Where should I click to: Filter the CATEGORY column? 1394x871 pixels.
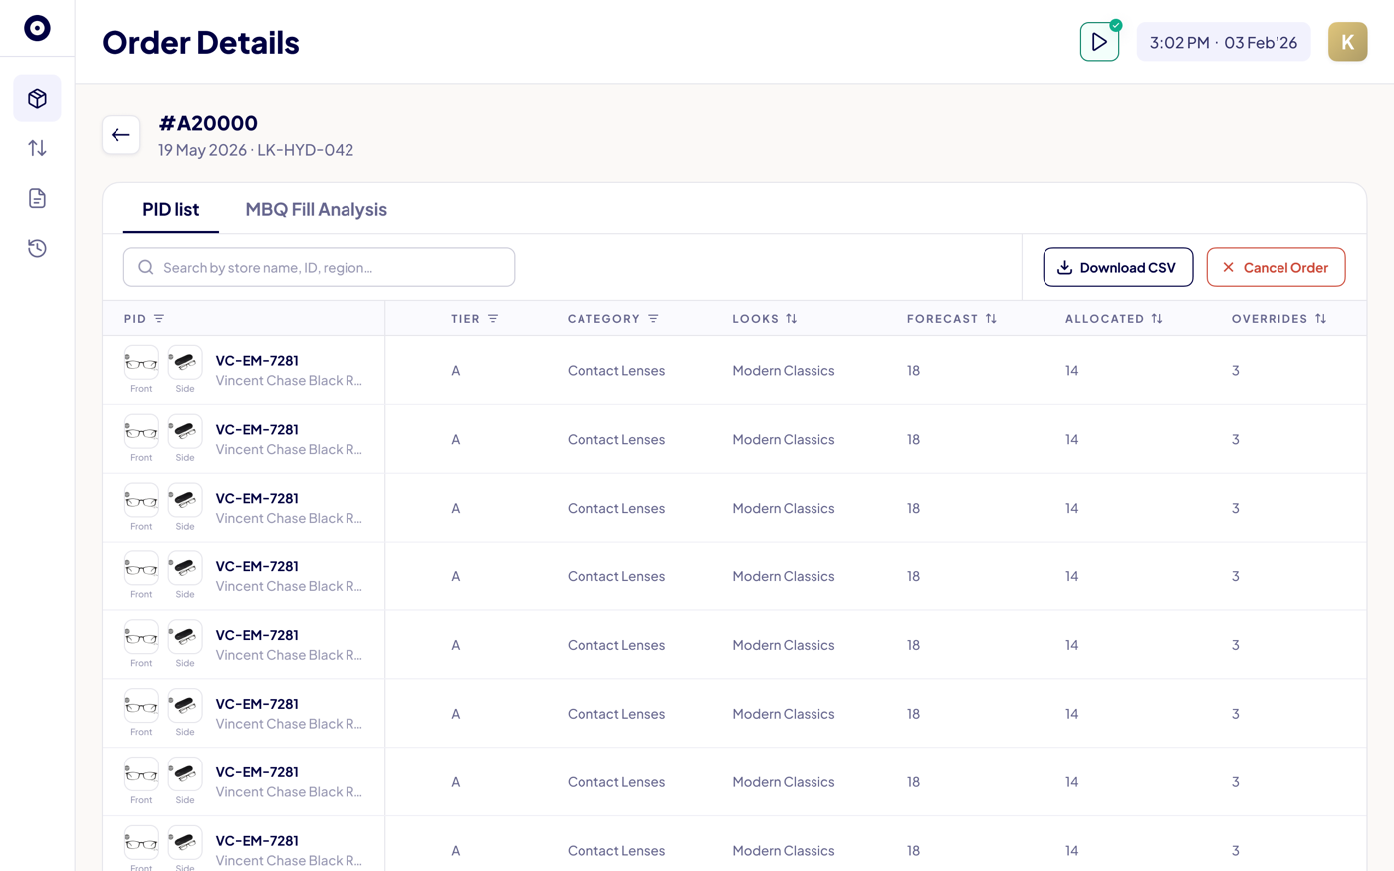(x=653, y=319)
